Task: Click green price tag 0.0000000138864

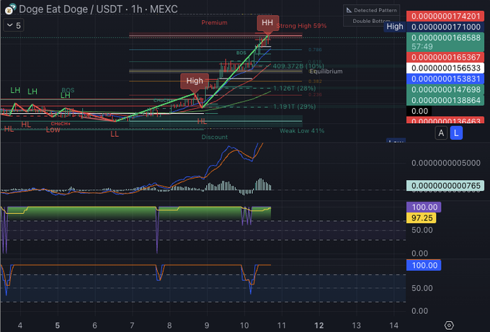Action: click(x=445, y=100)
